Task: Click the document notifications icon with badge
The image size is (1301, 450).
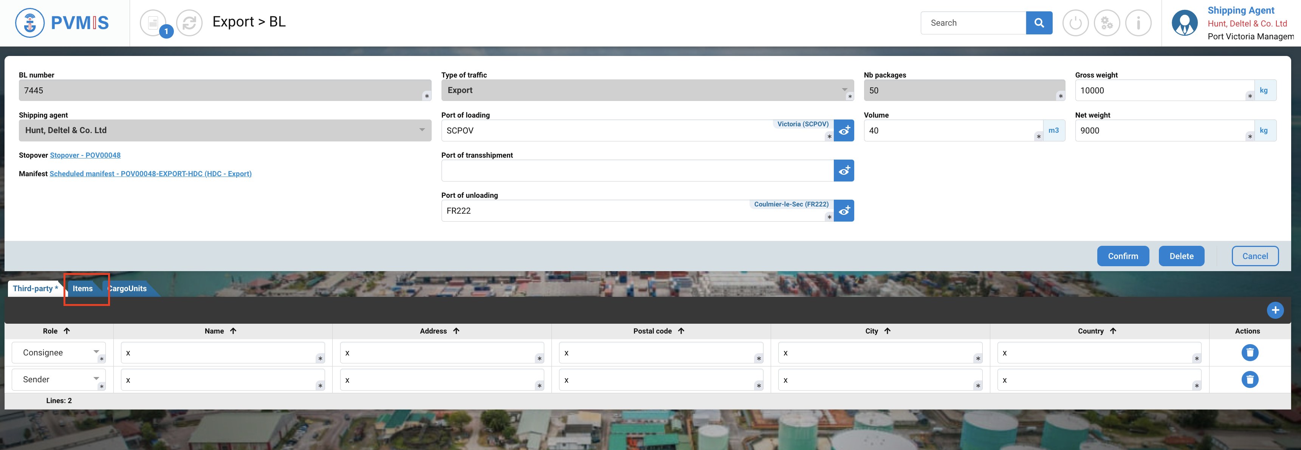Action: [153, 23]
